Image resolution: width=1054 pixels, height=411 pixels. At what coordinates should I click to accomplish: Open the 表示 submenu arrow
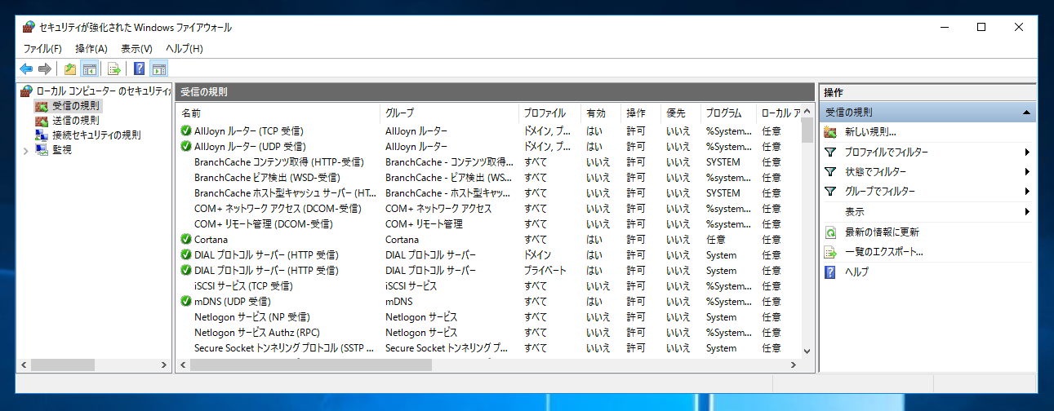pyautogui.click(x=1027, y=212)
